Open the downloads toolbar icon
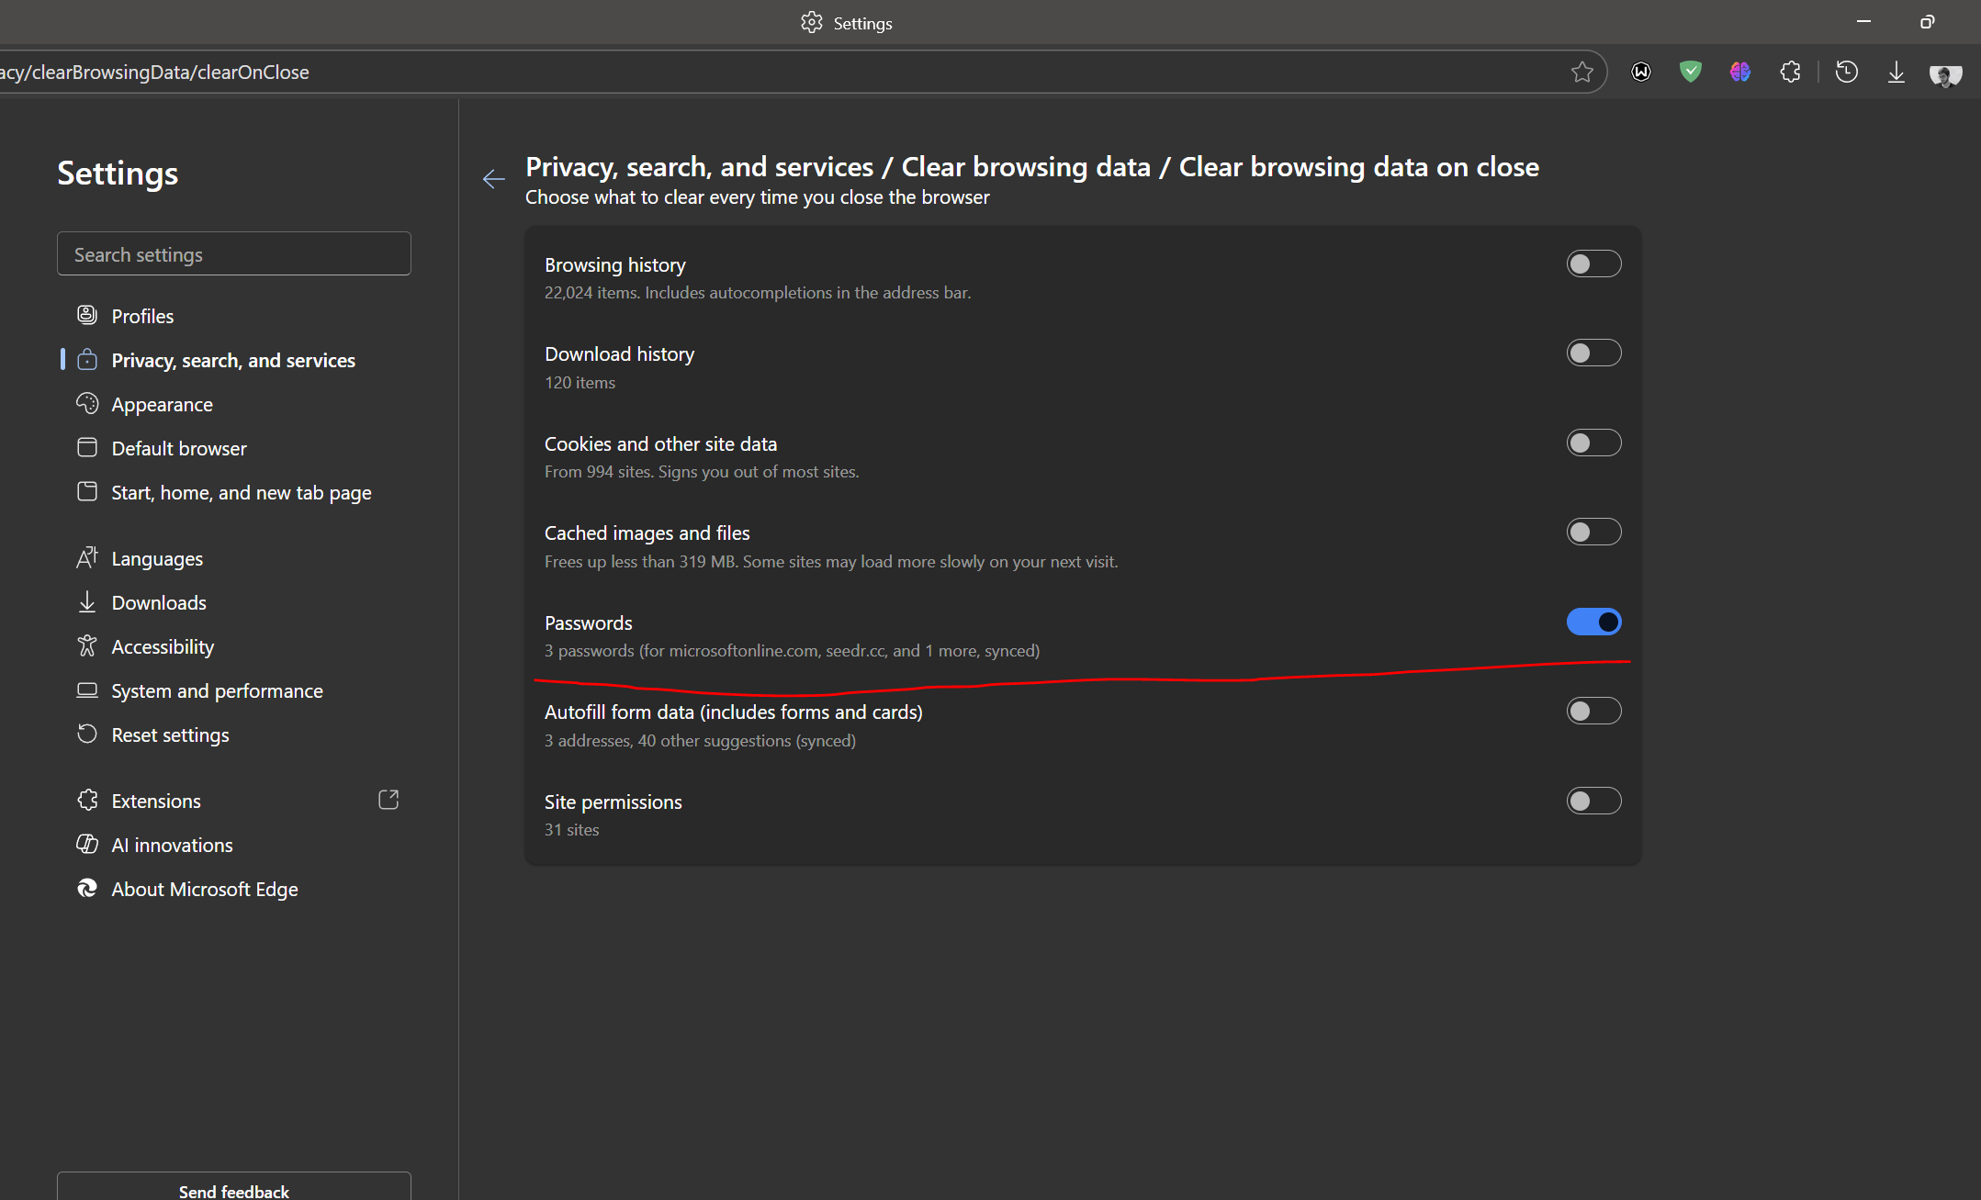 coord(1896,73)
